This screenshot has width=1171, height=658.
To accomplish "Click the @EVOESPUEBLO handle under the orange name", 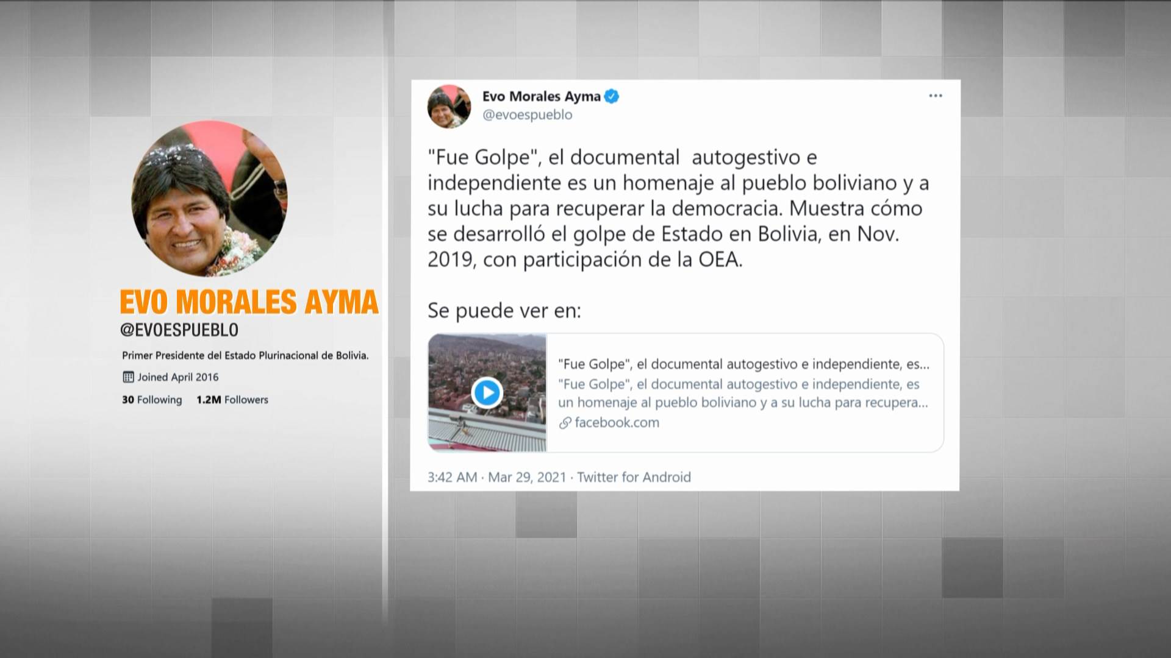I will click(x=179, y=330).
